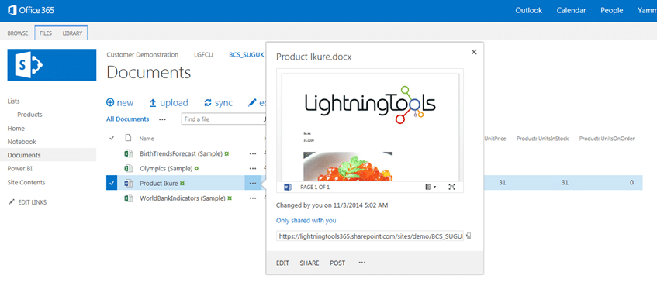Image resolution: width=657 pixels, height=289 pixels.
Task: Click the document type column icon
Action: click(128, 138)
